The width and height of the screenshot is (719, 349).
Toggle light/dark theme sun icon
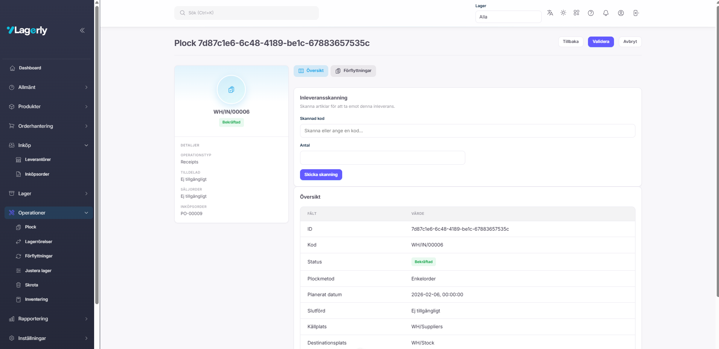[x=563, y=13]
